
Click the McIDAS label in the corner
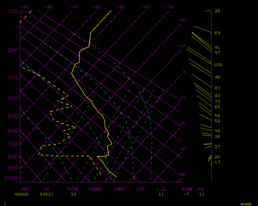246,204
